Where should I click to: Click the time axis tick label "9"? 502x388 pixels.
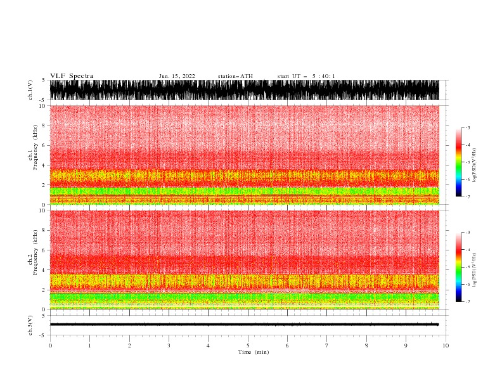tap(406, 346)
